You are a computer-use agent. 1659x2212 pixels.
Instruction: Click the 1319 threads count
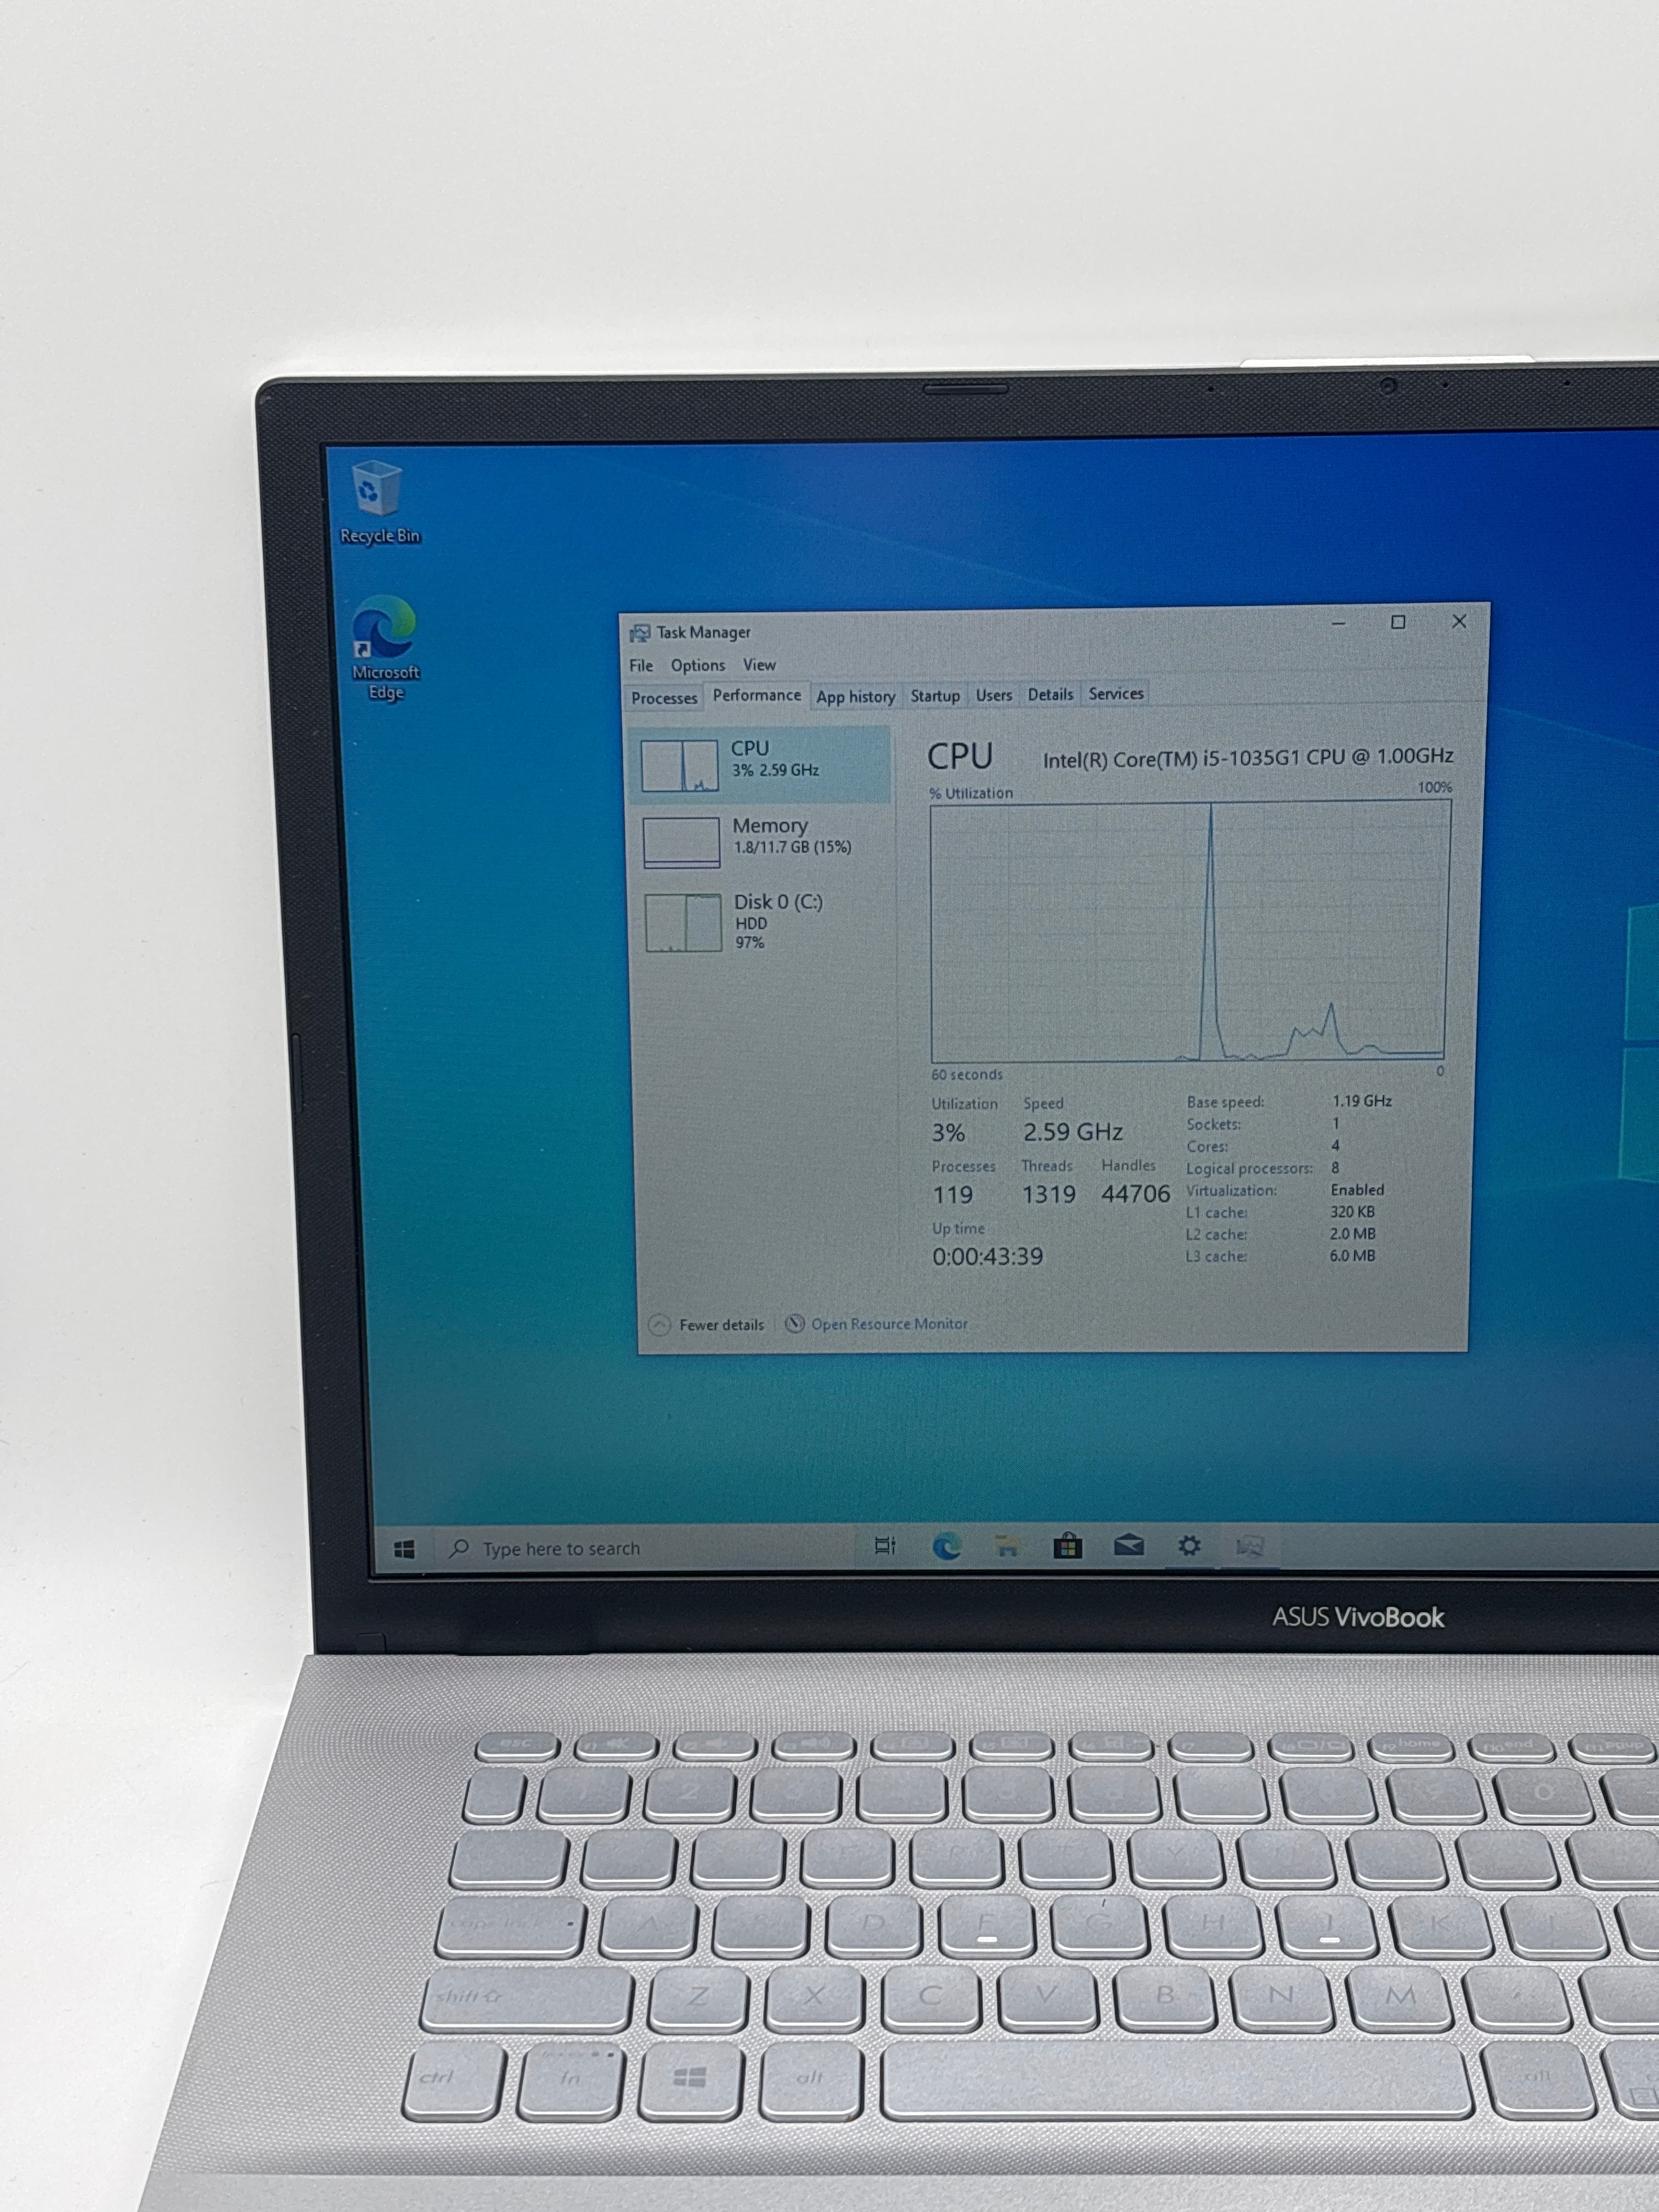tap(1048, 1194)
